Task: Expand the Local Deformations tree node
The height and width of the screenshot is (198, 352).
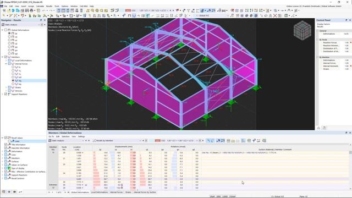Action: click(6, 61)
